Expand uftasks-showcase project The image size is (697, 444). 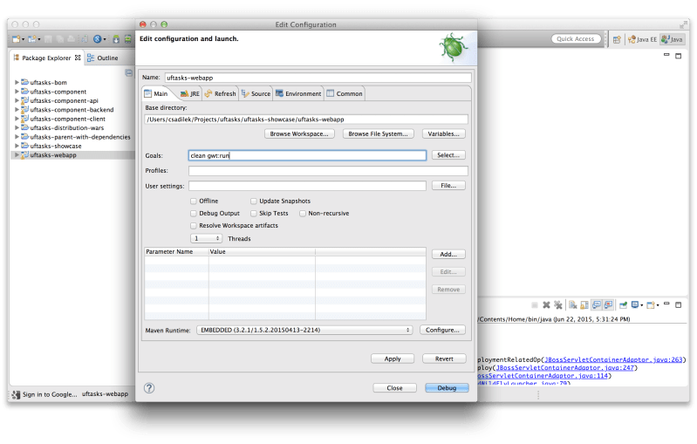(17, 146)
